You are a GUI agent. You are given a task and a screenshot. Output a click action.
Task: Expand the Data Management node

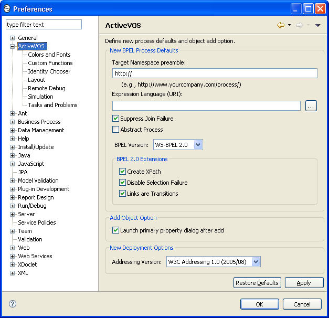13,130
